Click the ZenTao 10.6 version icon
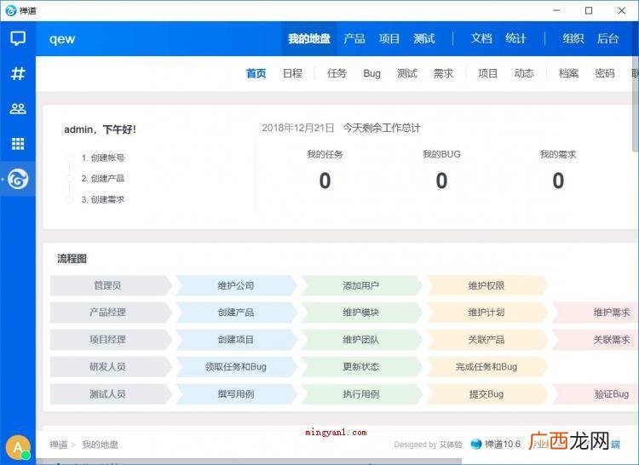This screenshot has width=639, height=465. click(x=476, y=445)
